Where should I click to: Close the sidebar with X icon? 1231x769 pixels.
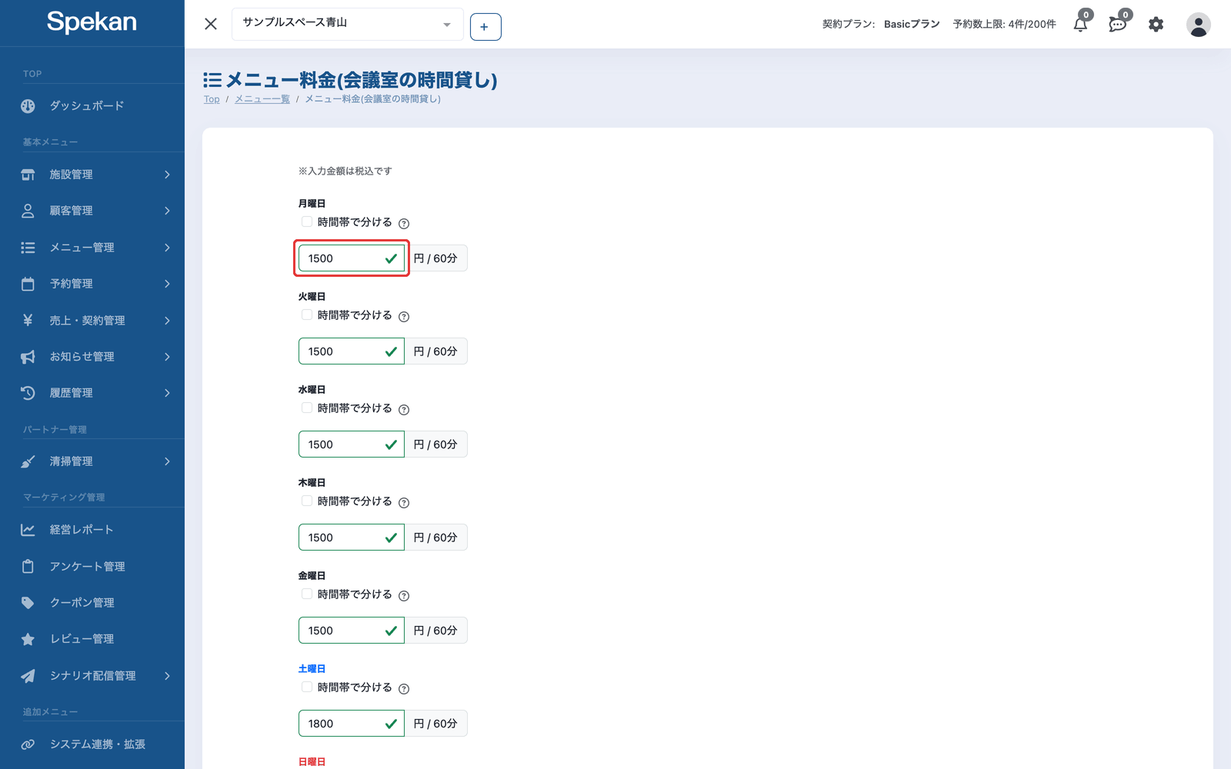(211, 24)
